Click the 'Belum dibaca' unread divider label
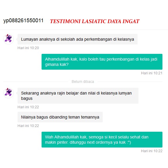 (x=83, y=82)
